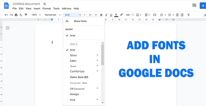Open the Normal text style dropdown
The image size is (206, 106).
53,15
